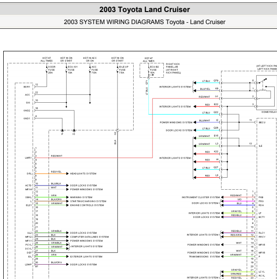This screenshot has height=279, width=277.
Task: Click the BDR1 pin label
Action: [27, 87]
